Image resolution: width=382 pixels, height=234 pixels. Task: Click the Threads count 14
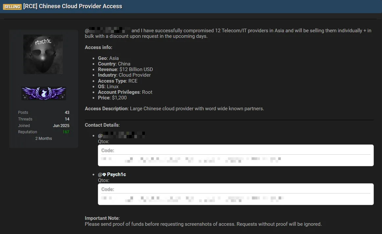[x=67, y=119]
